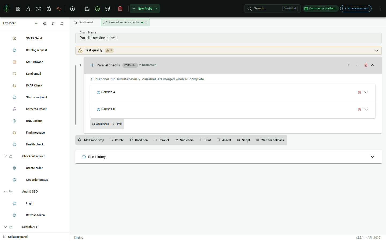This screenshot has height=241, width=386.
Task: Click the target icon in the Explorer header
Action: (x=44, y=23)
